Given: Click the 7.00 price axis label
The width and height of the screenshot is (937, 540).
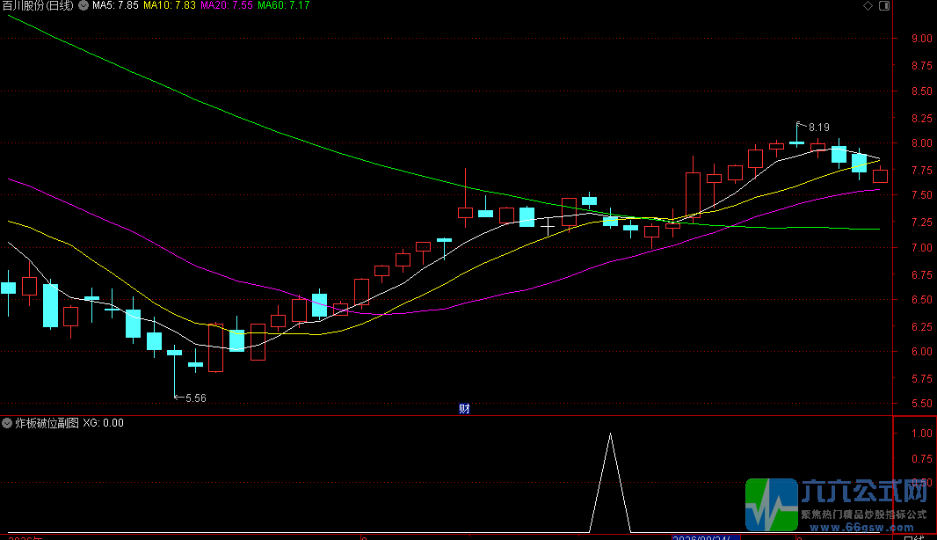Looking at the screenshot, I should point(922,248).
